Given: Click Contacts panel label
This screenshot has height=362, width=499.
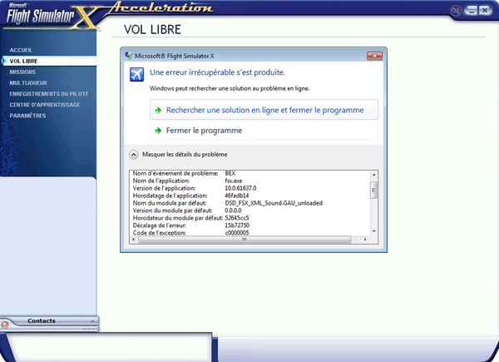Looking at the screenshot, I should (x=42, y=321).
